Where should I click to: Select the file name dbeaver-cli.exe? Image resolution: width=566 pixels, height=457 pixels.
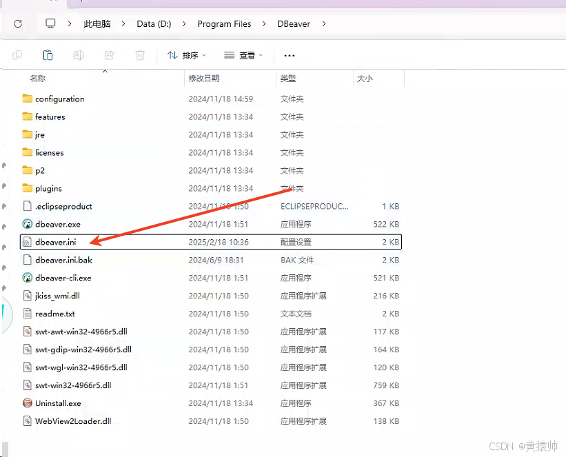pos(63,278)
